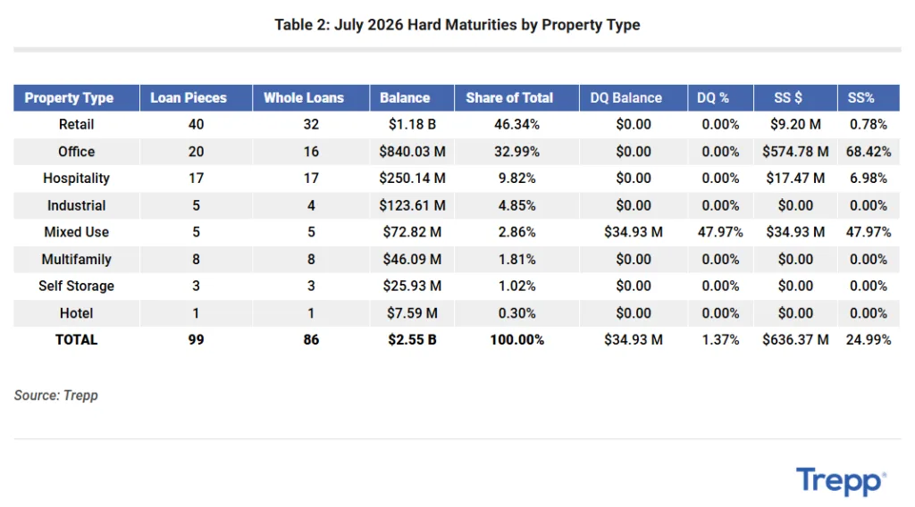Click Retail loan pieces '40'
915x507 pixels.
[x=196, y=124]
